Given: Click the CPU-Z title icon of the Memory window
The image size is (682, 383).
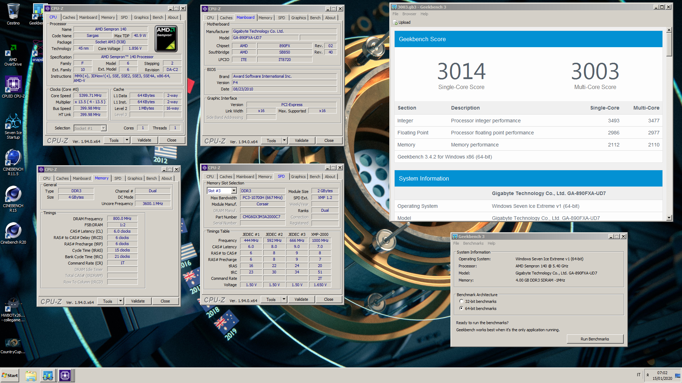Looking at the screenshot, I should pyautogui.click(x=41, y=170).
